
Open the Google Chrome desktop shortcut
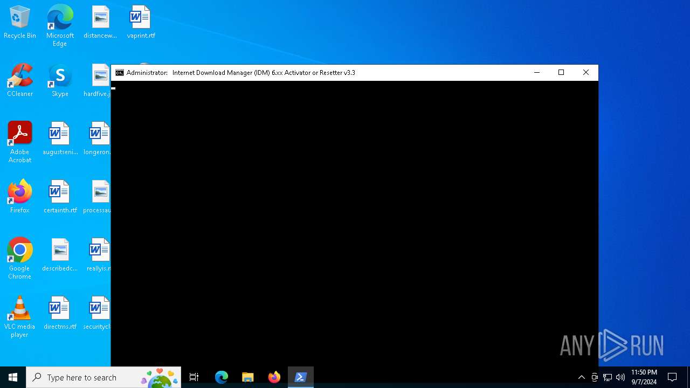coord(20,259)
